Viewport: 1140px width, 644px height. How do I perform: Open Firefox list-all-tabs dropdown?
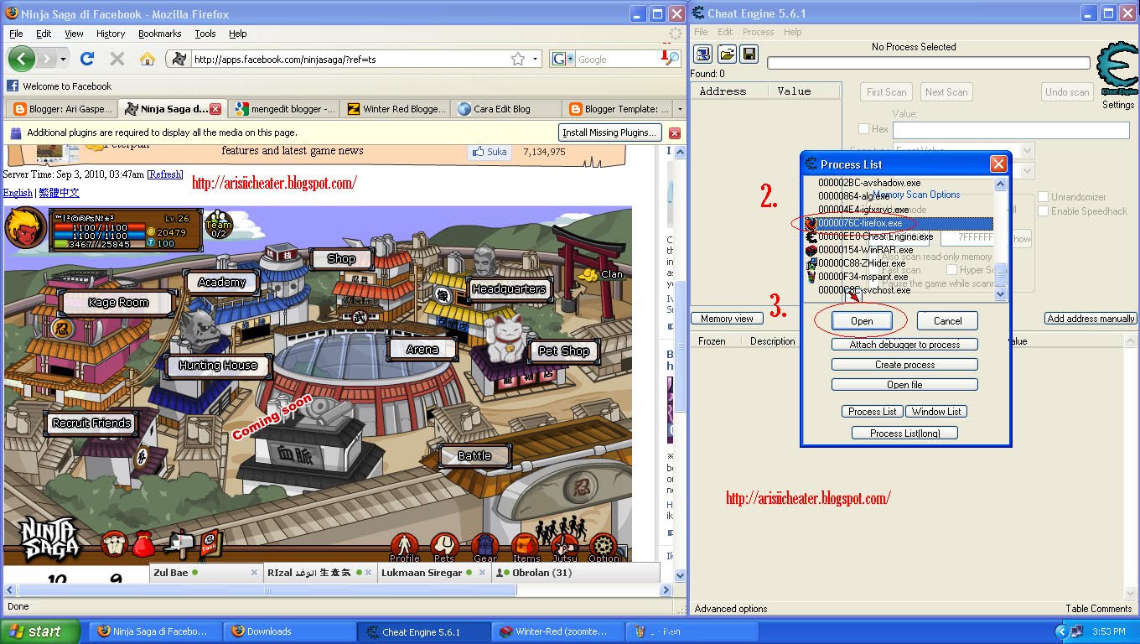tap(680, 109)
